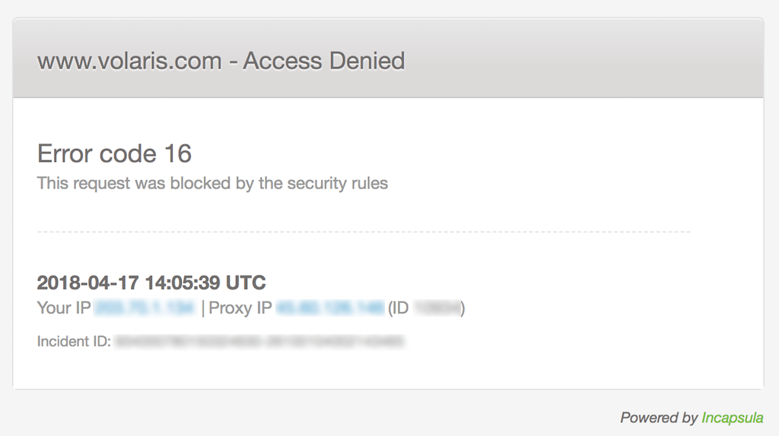This screenshot has height=436, width=779.
Task: Click the pipe separator before Proxy IP
Action: pyautogui.click(x=202, y=308)
